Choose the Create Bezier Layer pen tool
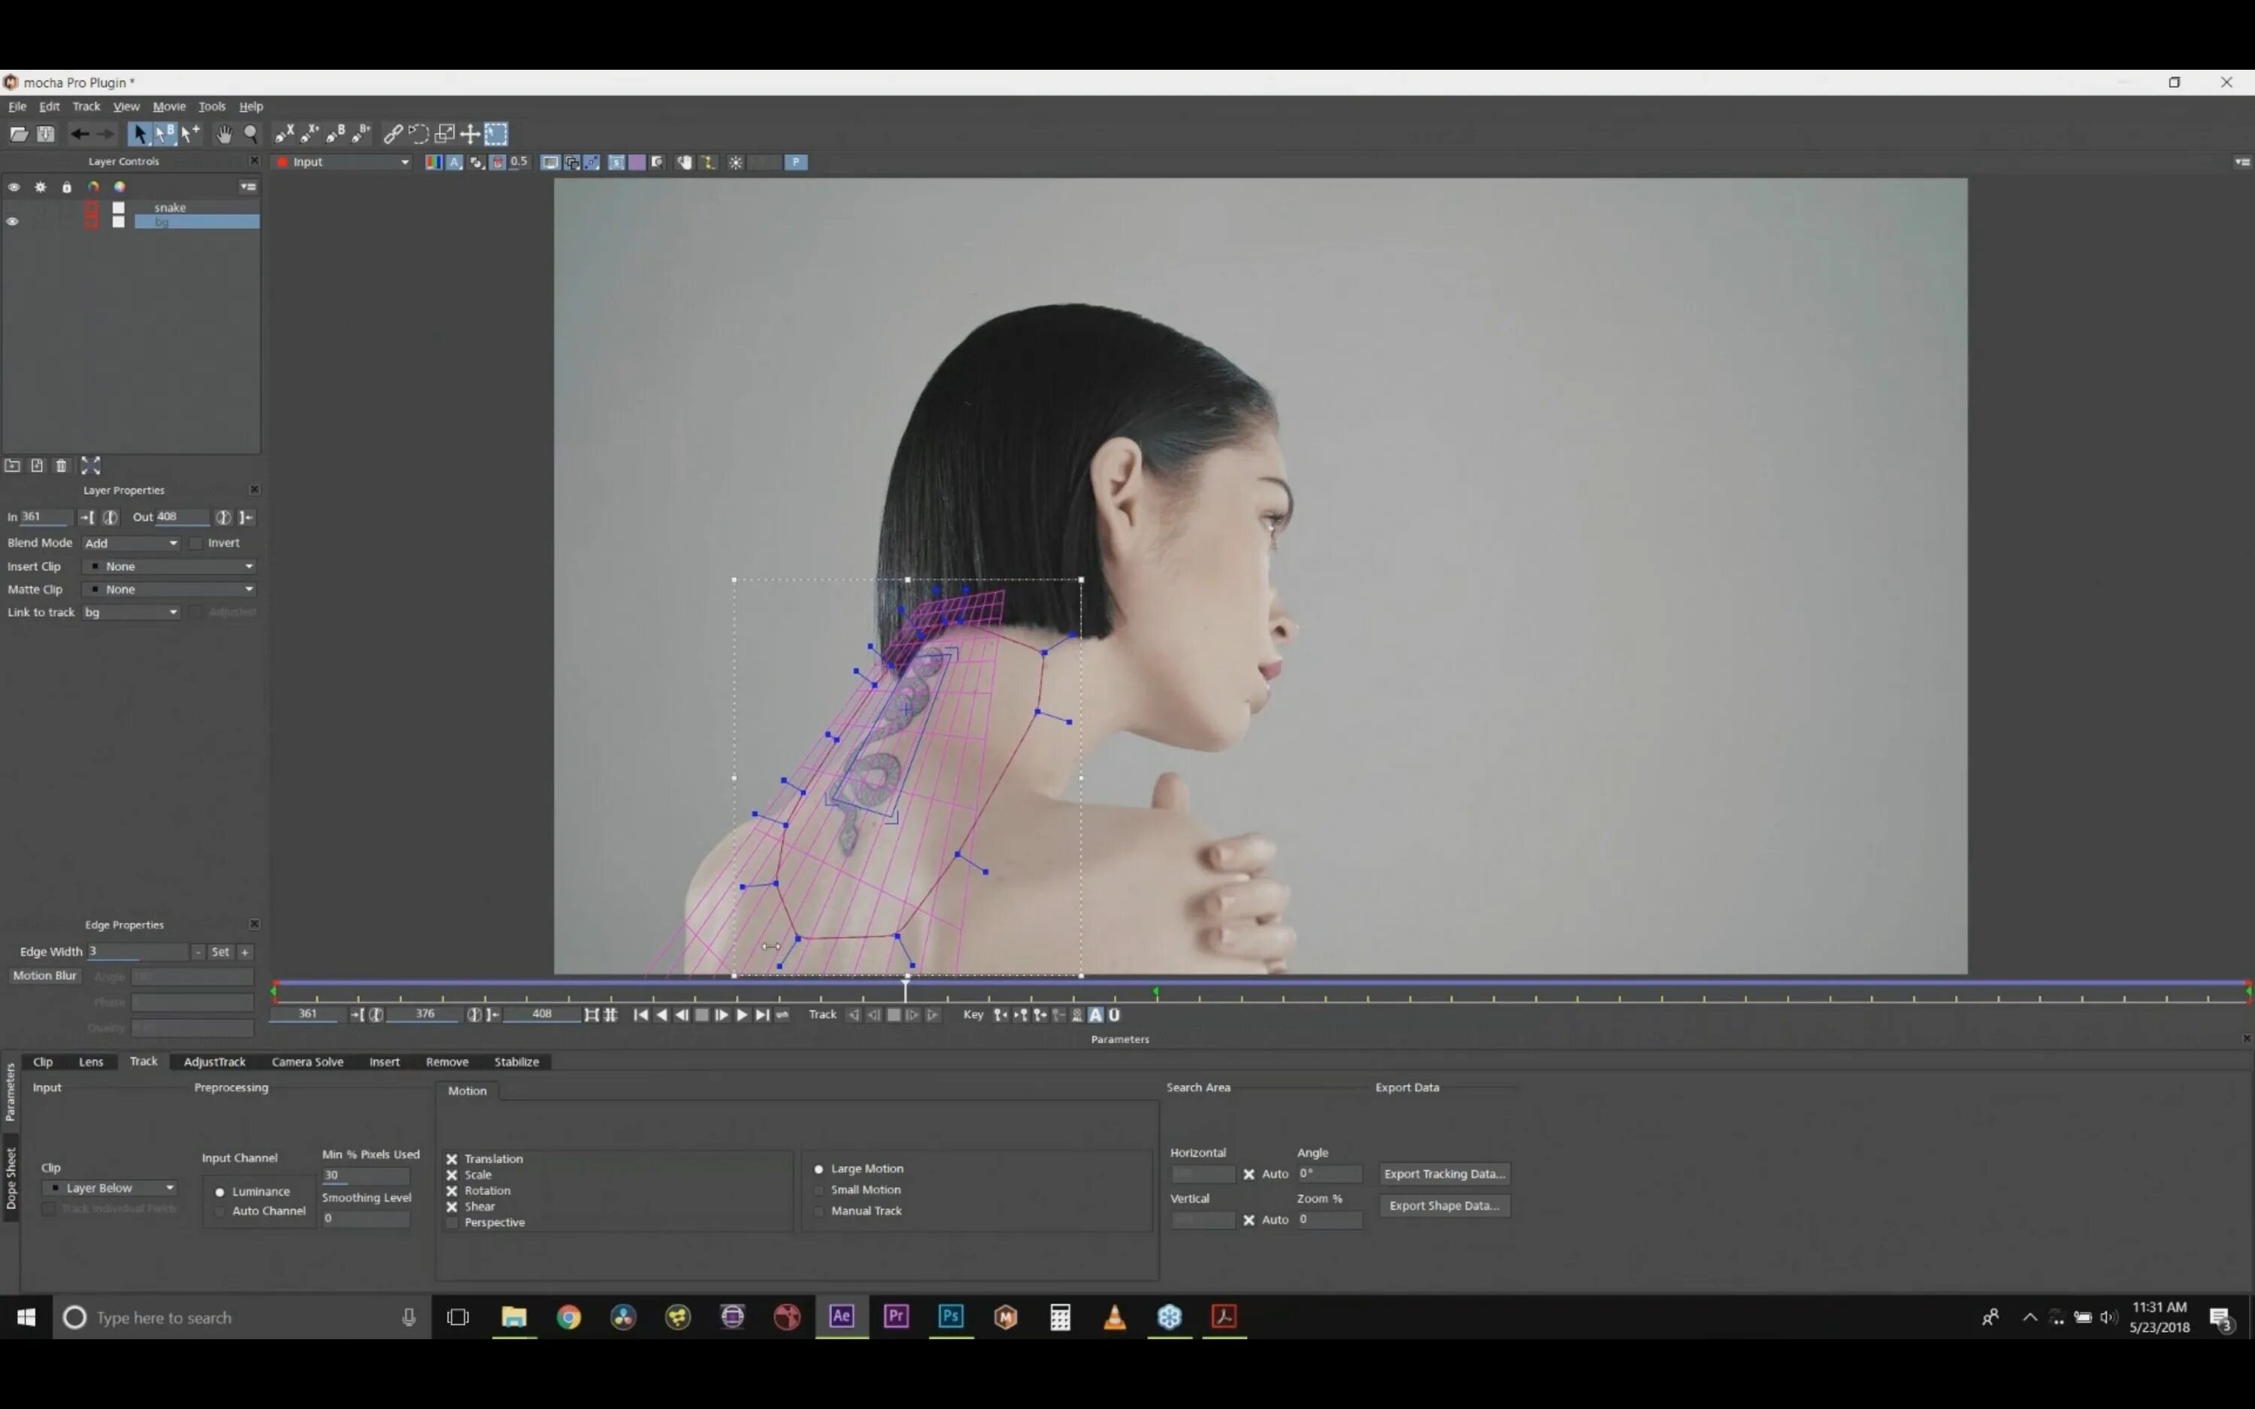Screen dimensions: 2255x1409 pyautogui.click(x=335, y=135)
